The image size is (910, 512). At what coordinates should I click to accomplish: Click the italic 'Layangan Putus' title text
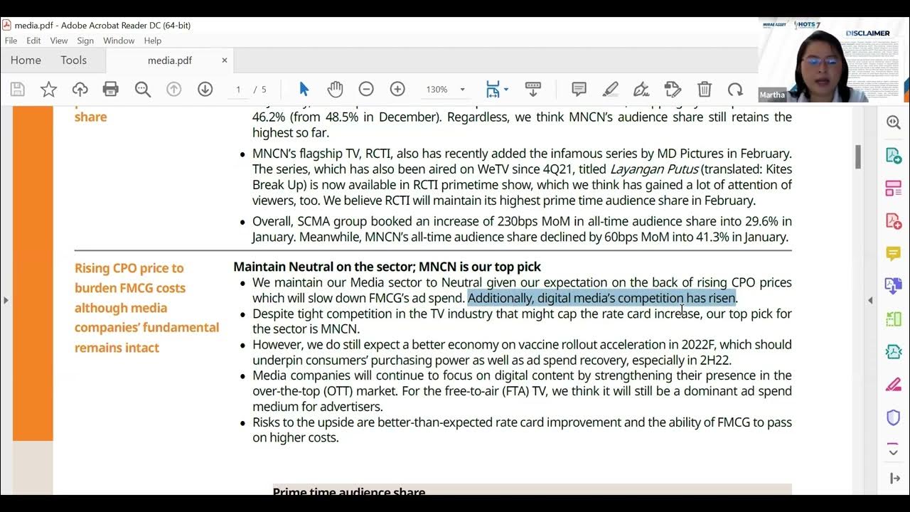pyautogui.click(x=654, y=169)
